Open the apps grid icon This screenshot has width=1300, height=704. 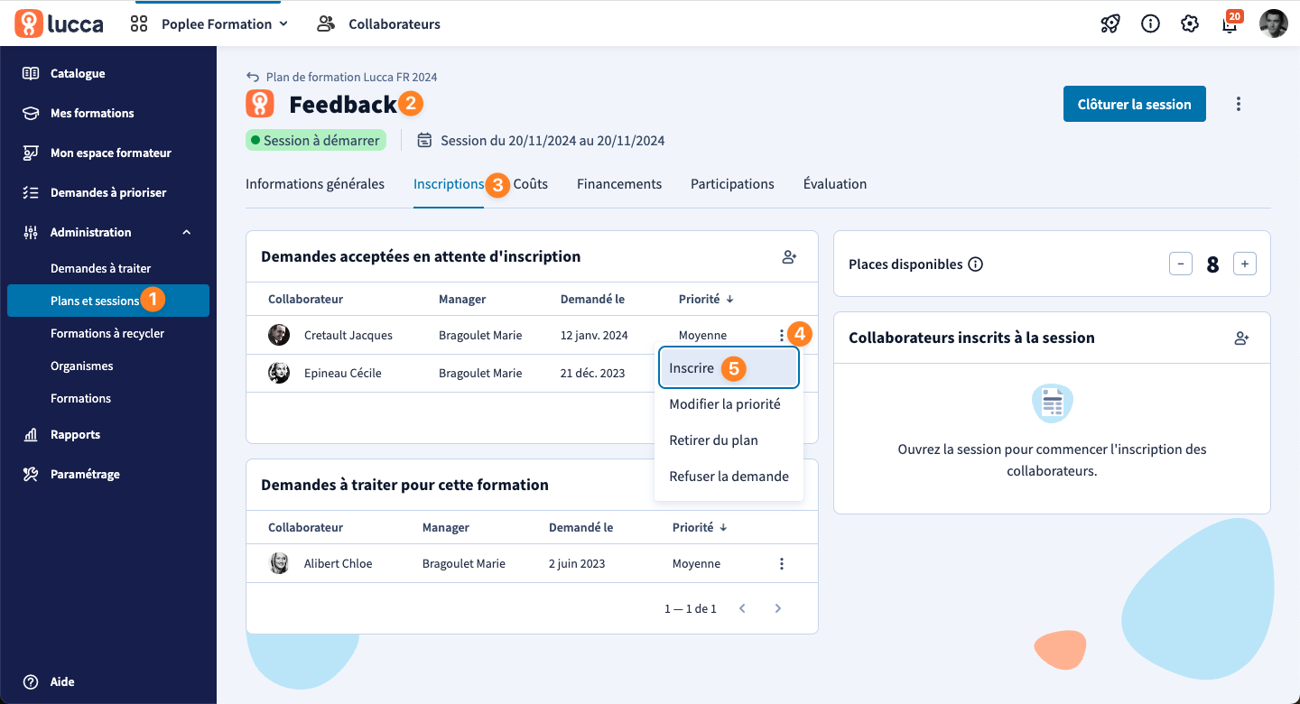click(x=139, y=24)
